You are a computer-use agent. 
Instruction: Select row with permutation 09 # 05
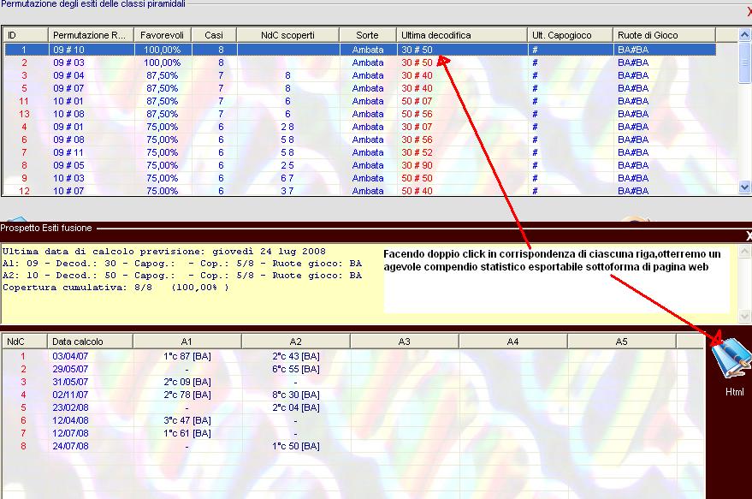click(x=360, y=165)
